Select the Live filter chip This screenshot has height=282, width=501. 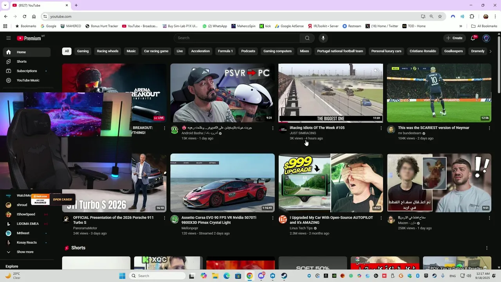click(180, 51)
